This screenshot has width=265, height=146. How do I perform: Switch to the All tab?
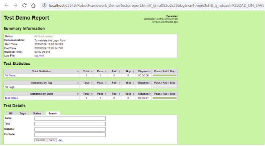11,113
